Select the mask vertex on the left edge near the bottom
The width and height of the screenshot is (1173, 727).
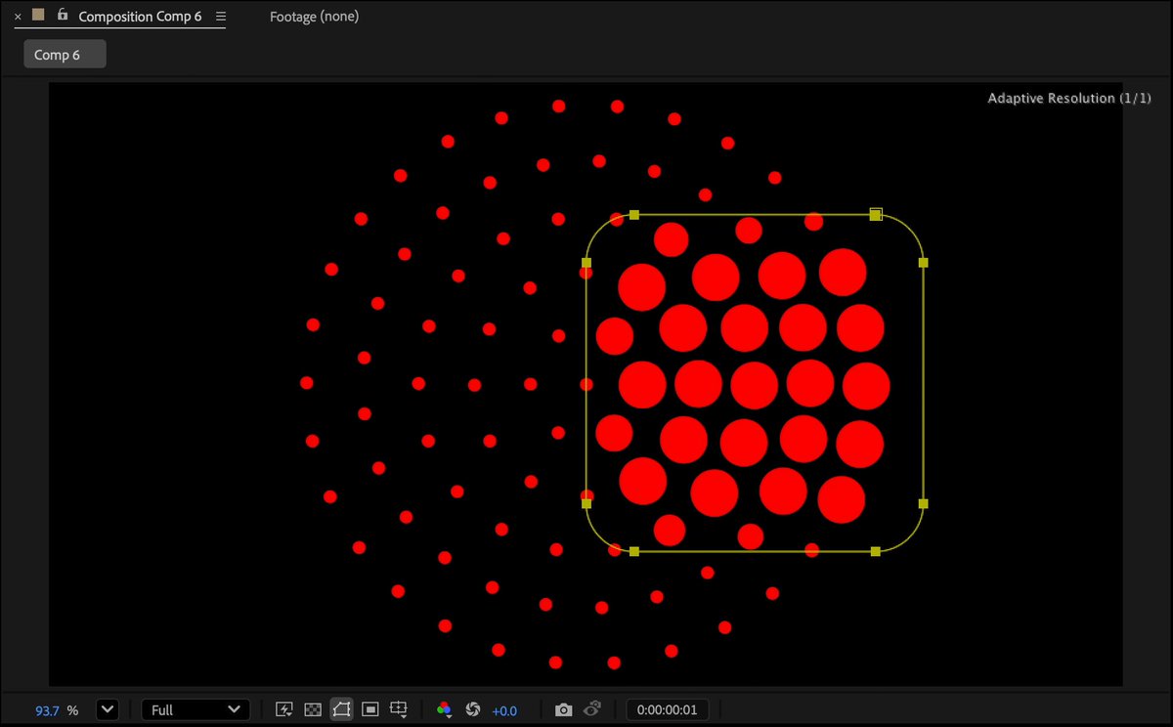pos(586,503)
